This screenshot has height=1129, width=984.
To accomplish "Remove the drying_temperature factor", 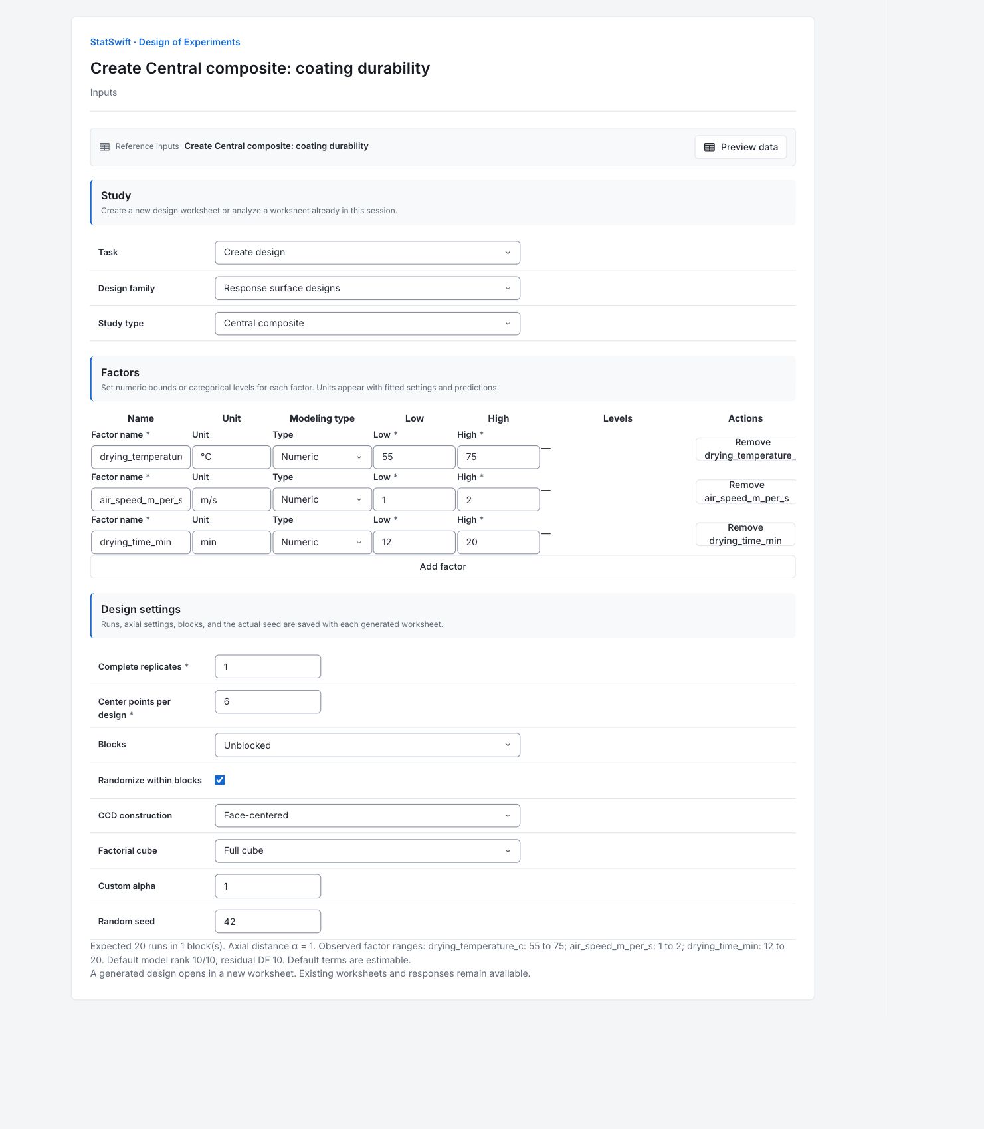I will tap(745, 449).
